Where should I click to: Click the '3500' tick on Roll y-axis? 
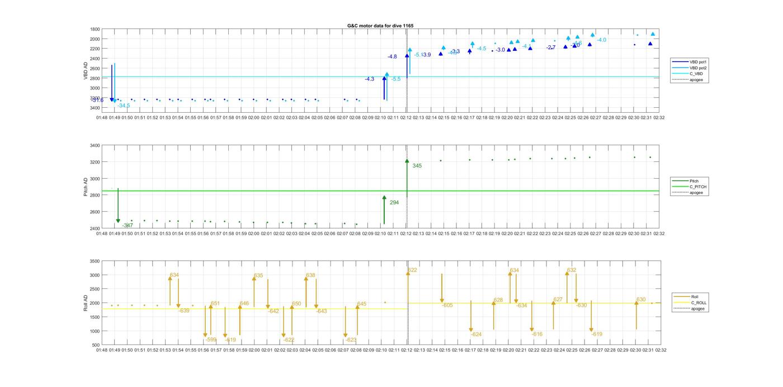95,261
